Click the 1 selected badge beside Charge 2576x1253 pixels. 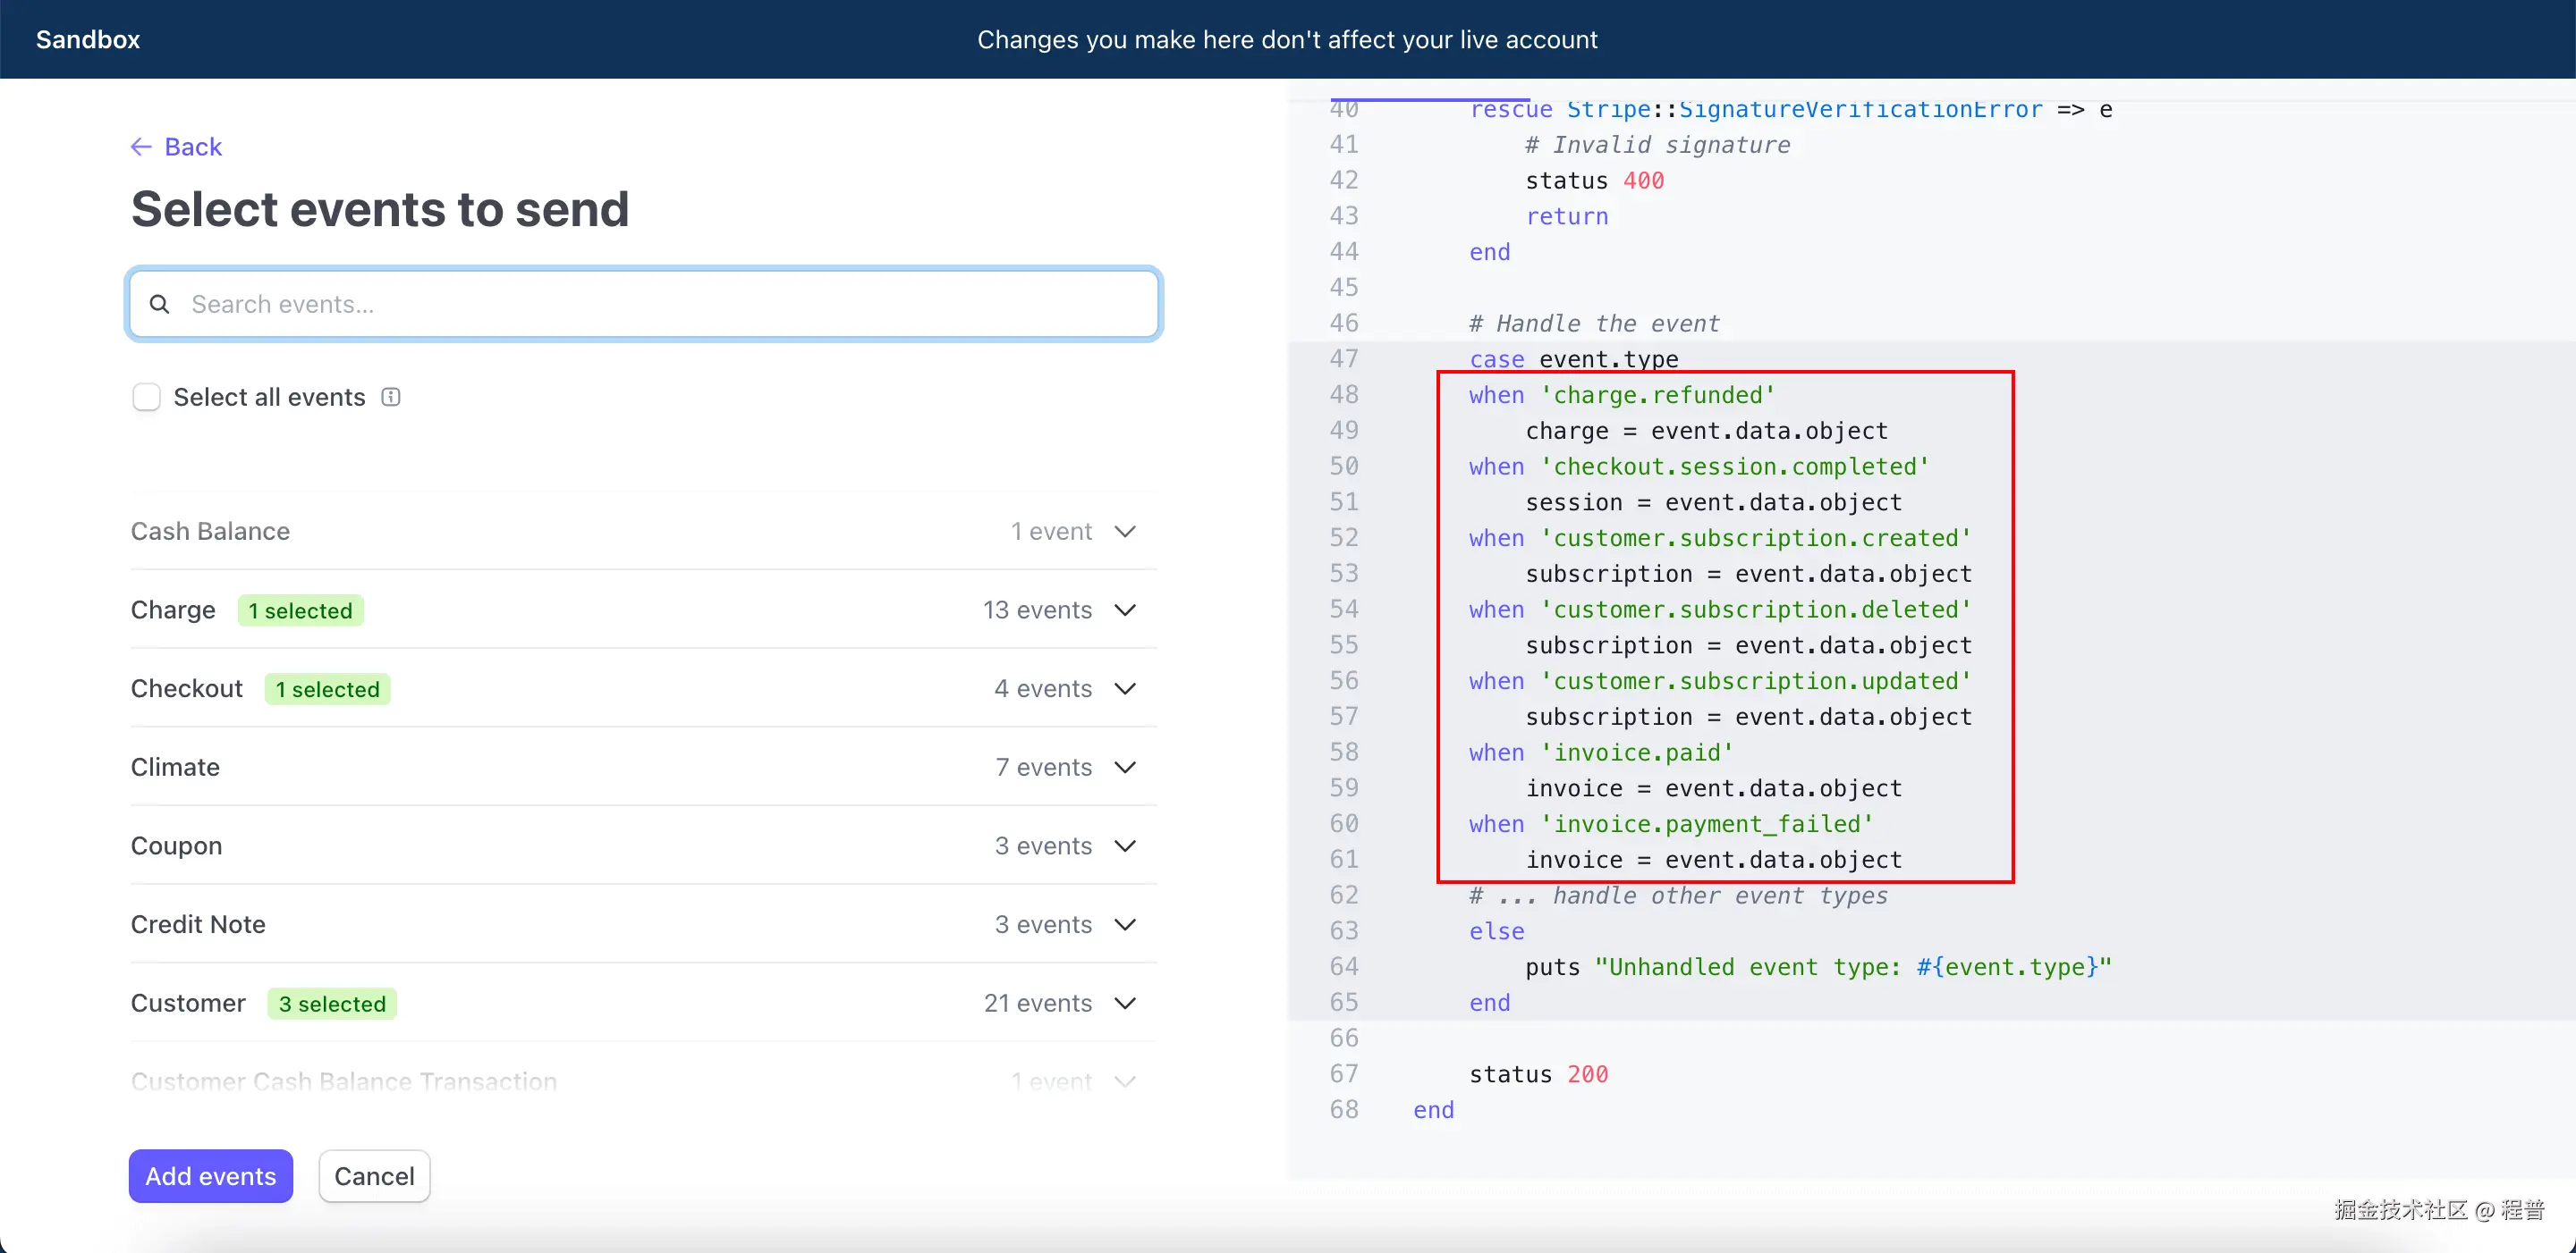(301, 610)
